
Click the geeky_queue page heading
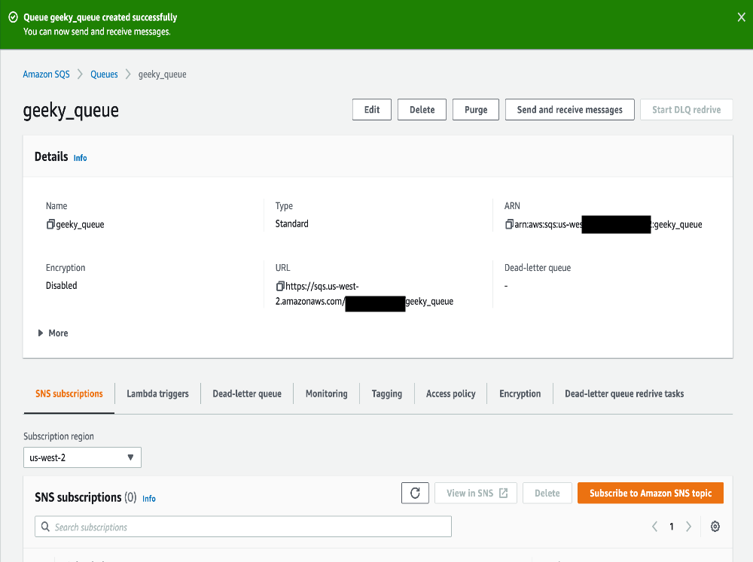(71, 111)
